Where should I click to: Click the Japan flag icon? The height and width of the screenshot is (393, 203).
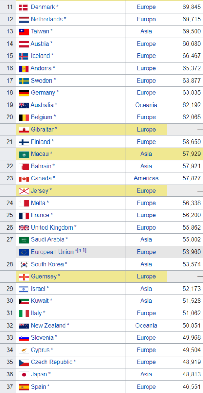[x=24, y=375]
